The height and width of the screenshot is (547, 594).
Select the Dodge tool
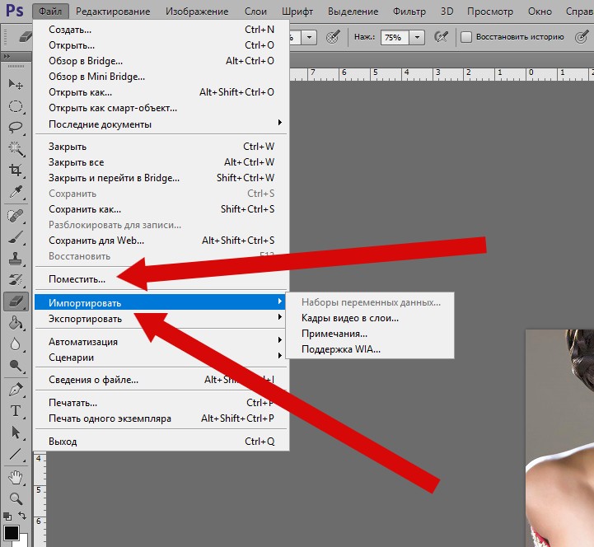[x=15, y=366]
